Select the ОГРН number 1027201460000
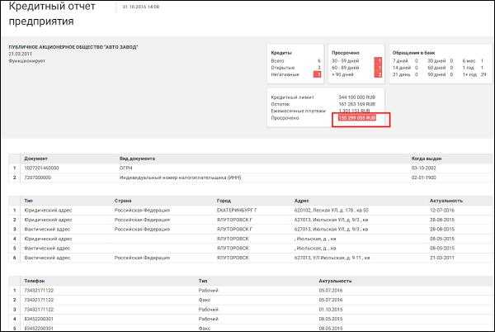The image size is (495, 332). [42, 167]
